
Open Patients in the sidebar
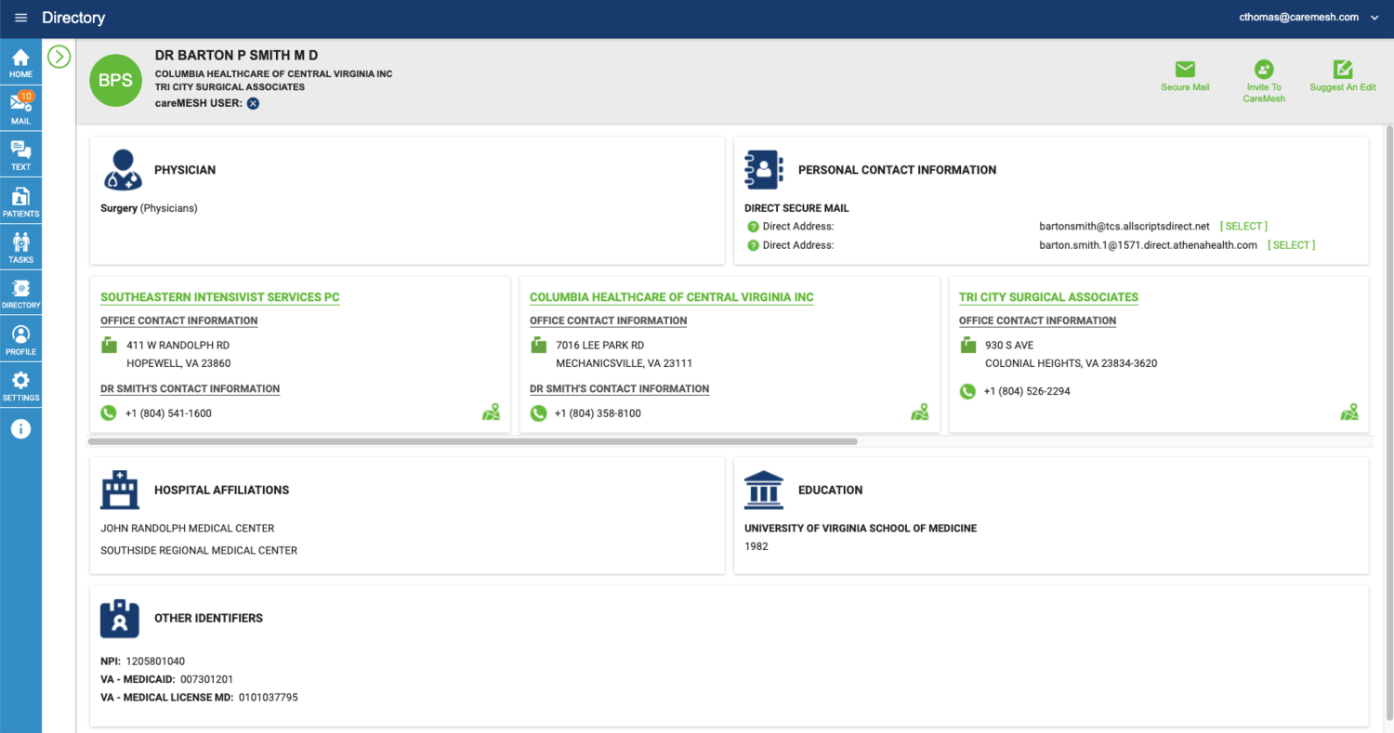coord(20,202)
